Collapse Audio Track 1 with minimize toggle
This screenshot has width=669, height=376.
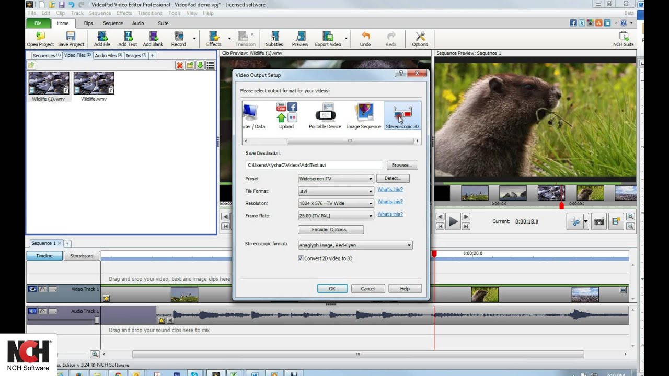click(x=53, y=311)
